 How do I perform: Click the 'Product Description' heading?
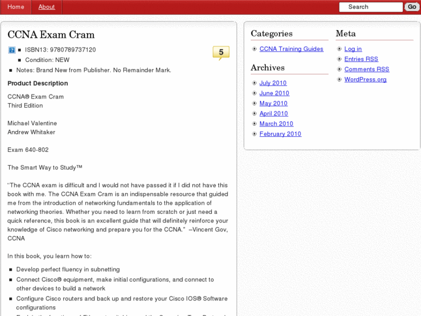[38, 83]
